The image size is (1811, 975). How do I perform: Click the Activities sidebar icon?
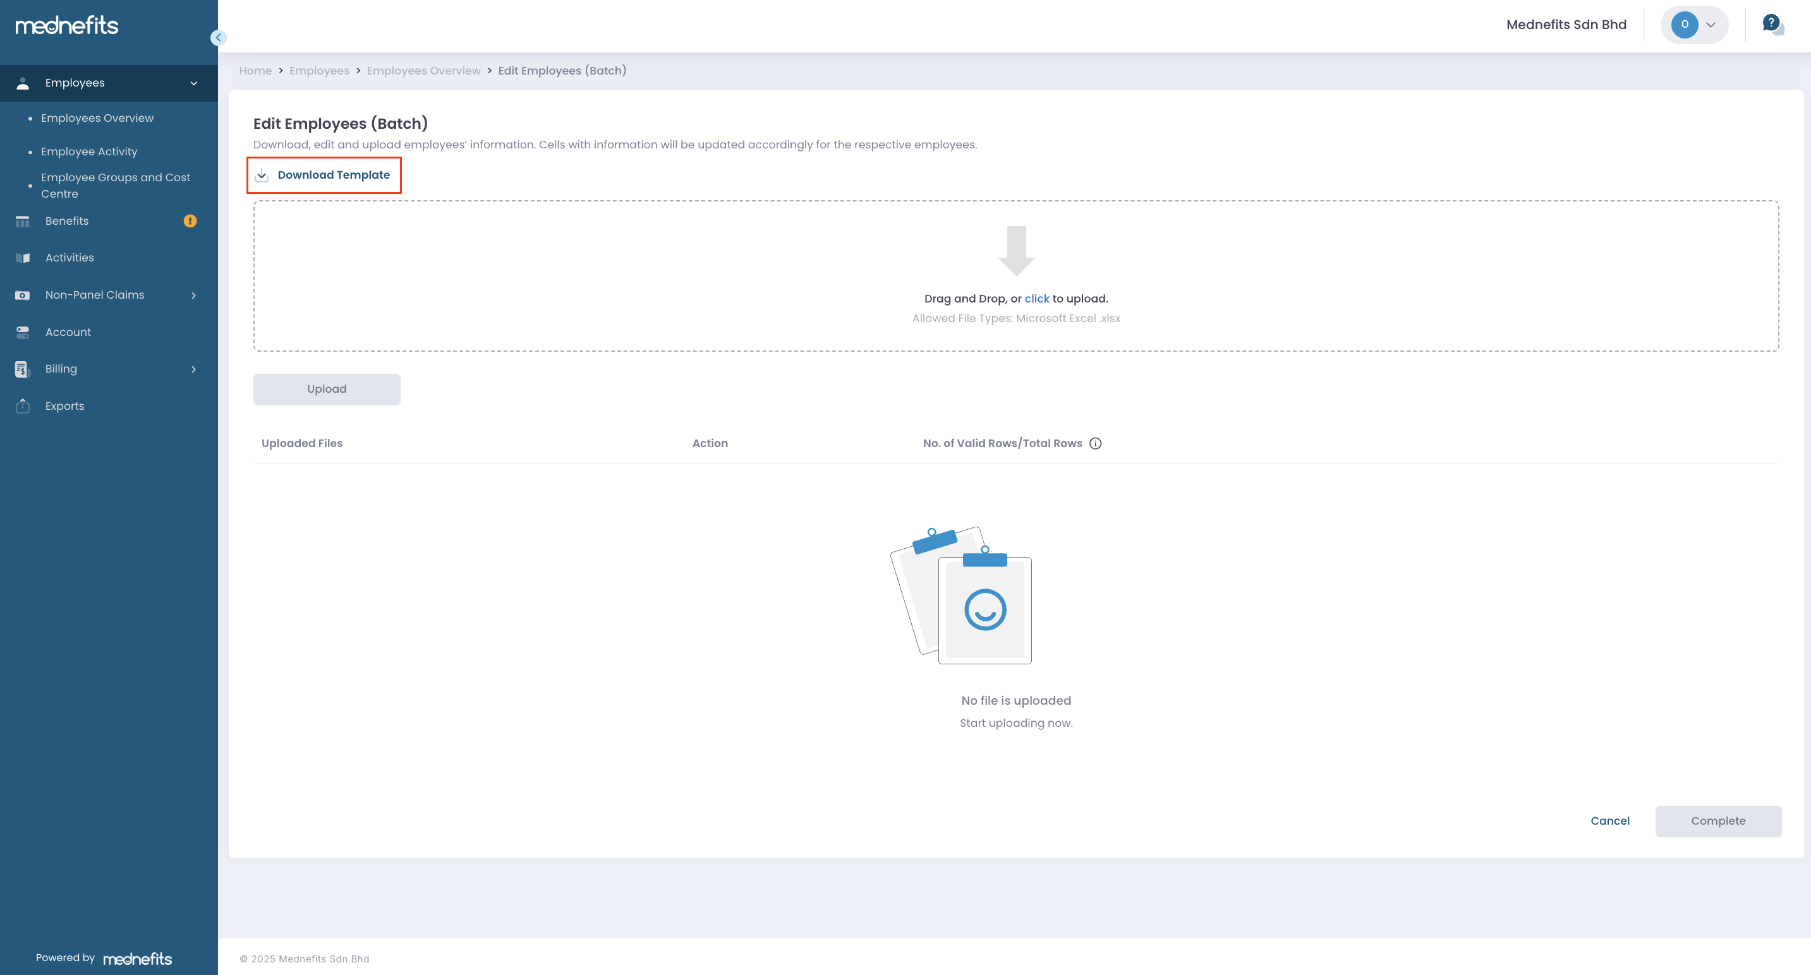coord(23,258)
